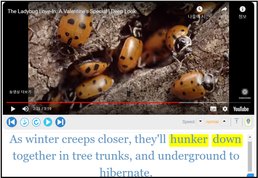258x178 pixels.
Task: Open the video info icon
Action: tap(243, 9)
